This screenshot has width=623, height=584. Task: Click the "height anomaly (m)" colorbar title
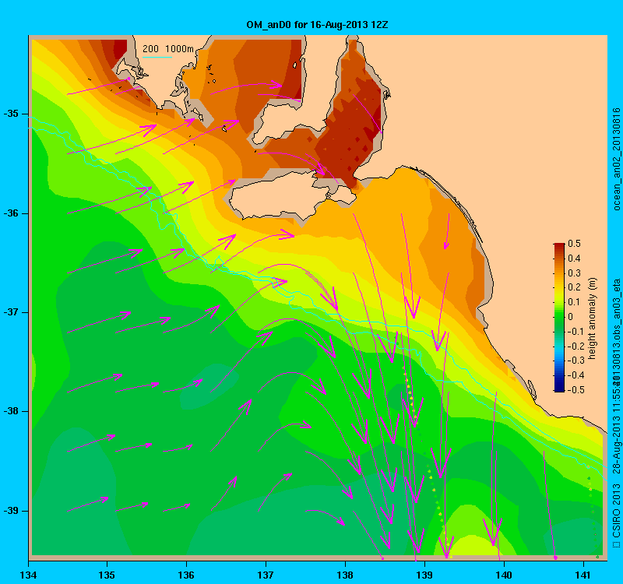point(593,318)
